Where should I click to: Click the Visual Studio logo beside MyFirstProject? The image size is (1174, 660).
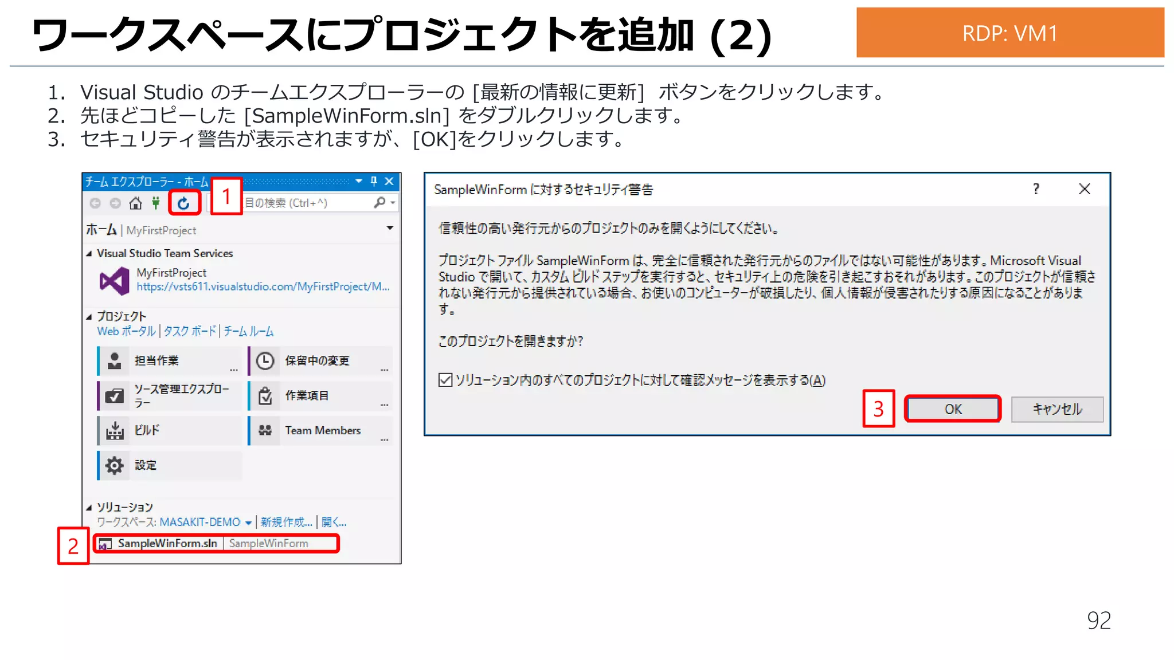click(115, 281)
